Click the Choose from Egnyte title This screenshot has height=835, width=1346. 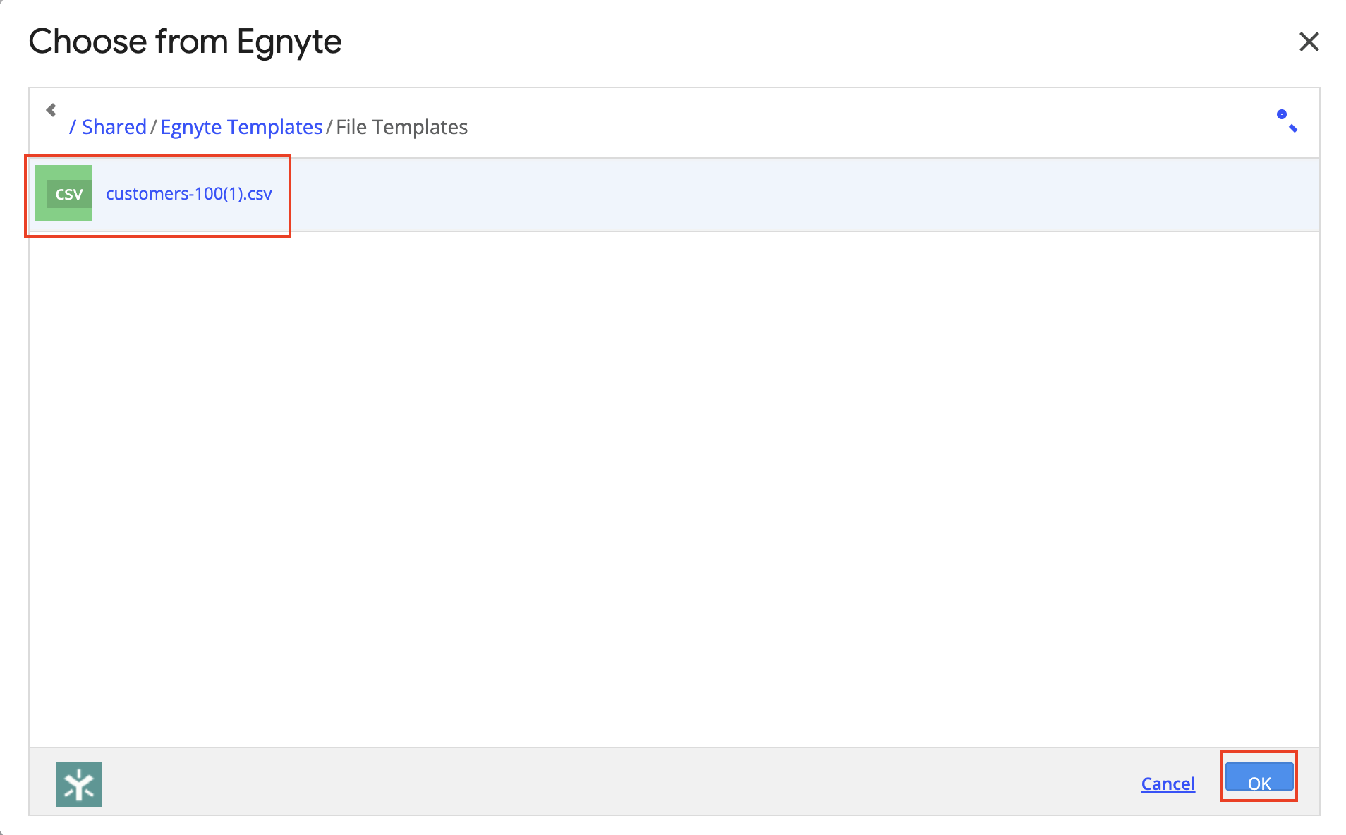[x=185, y=42]
